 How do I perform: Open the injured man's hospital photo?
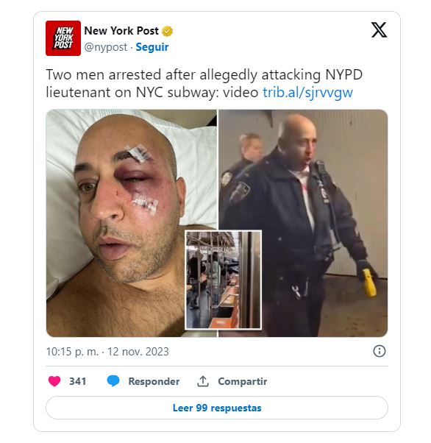pyautogui.click(x=132, y=223)
